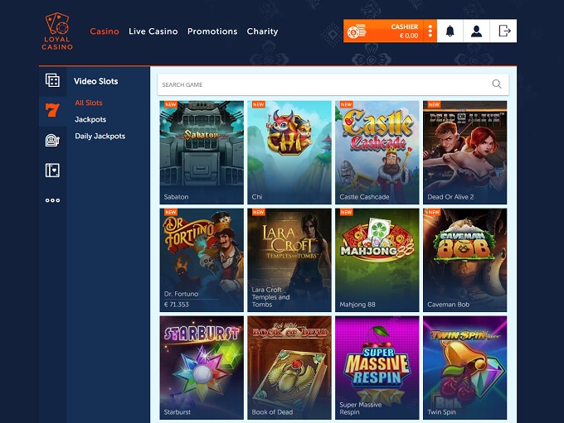564x423 pixels.
Task: Select the dice games sidebar icon
Action: click(52, 80)
